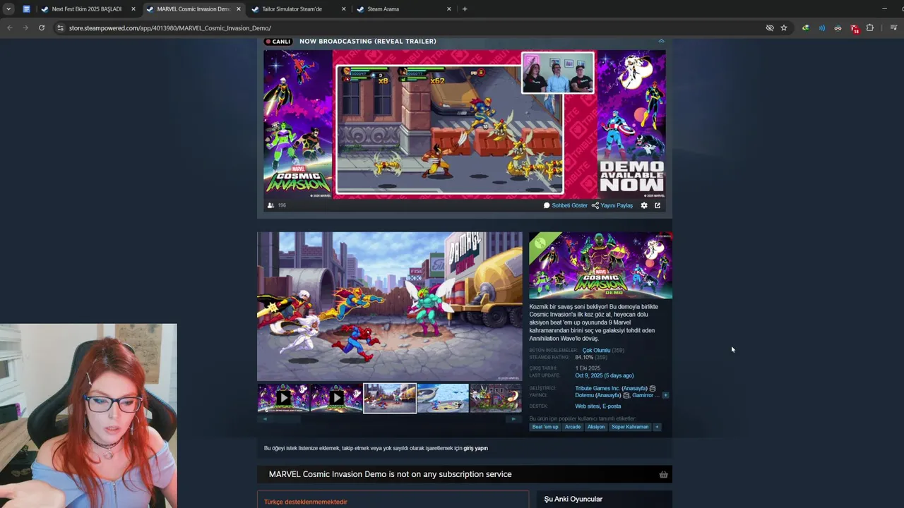Open the Çok Olumlu reviews link
This screenshot has height=508, width=904.
(596, 351)
